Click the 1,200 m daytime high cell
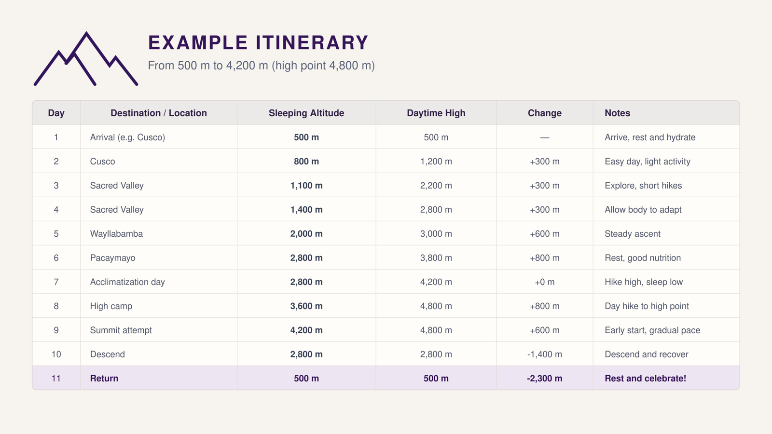 [x=436, y=162]
